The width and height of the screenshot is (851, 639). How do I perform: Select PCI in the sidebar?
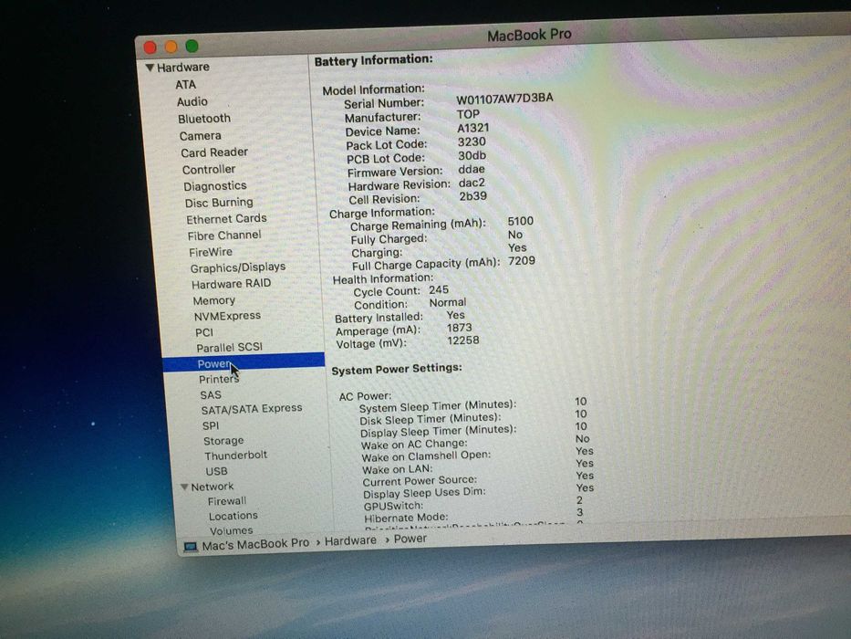(204, 332)
